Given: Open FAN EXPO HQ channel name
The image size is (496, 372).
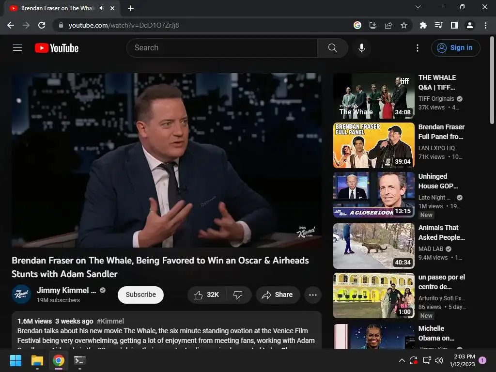Looking at the screenshot, I should click(436, 148).
